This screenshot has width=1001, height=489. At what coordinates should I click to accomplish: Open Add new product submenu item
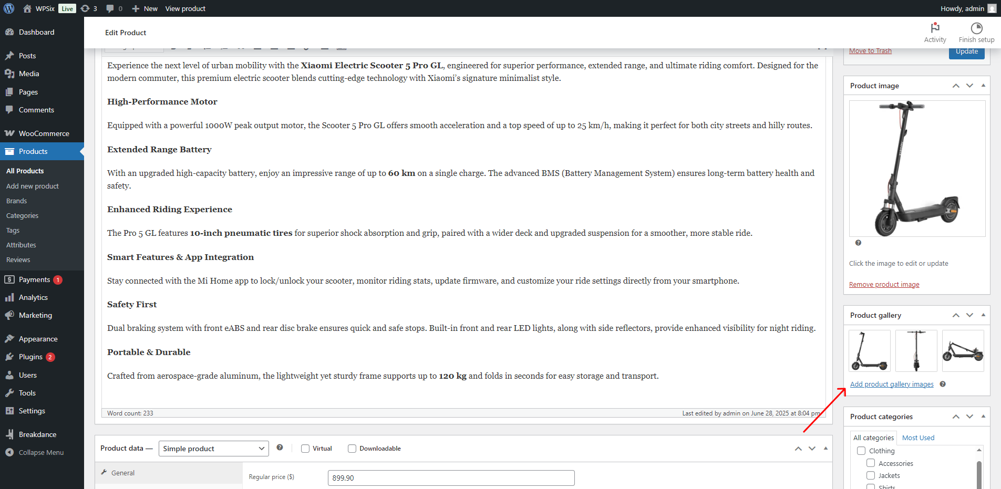click(x=33, y=186)
